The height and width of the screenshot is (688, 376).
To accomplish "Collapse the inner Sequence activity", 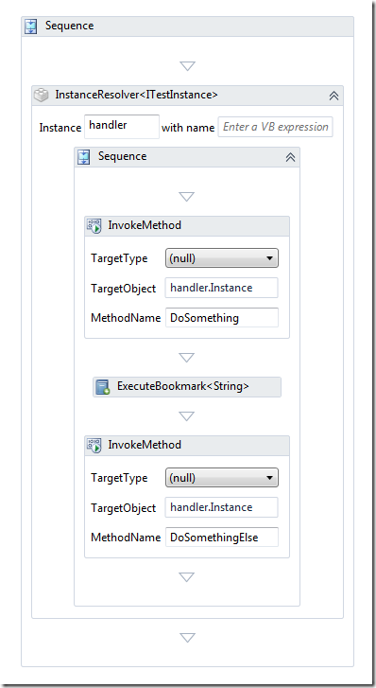I will tap(290, 157).
